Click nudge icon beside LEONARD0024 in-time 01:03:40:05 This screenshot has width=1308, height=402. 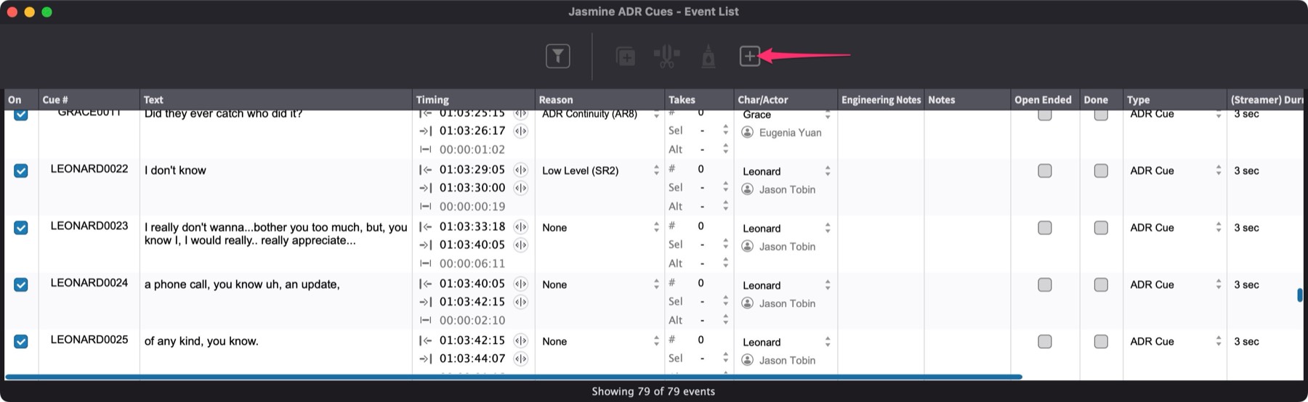click(521, 284)
